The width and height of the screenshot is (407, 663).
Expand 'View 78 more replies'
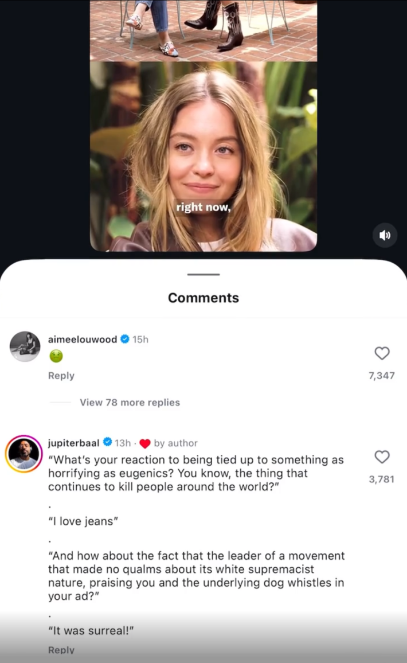[130, 402]
